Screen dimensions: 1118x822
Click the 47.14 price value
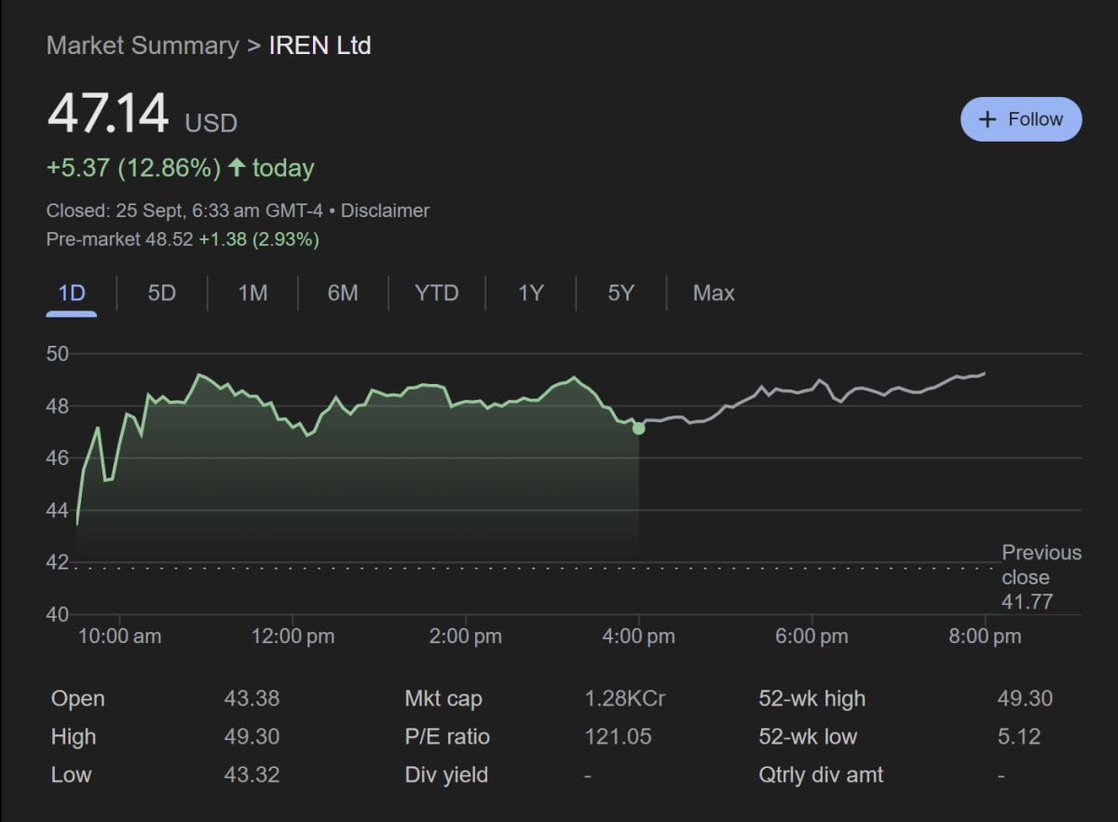pos(108,116)
